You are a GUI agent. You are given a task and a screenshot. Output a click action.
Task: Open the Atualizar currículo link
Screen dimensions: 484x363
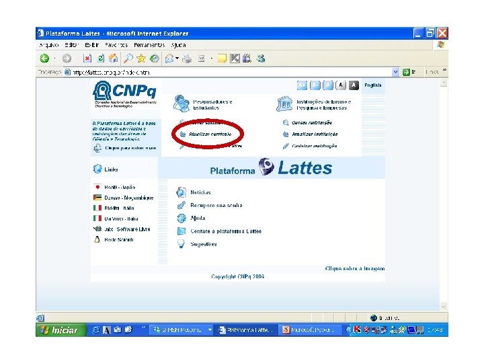pyautogui.click(x=210, y=134)
